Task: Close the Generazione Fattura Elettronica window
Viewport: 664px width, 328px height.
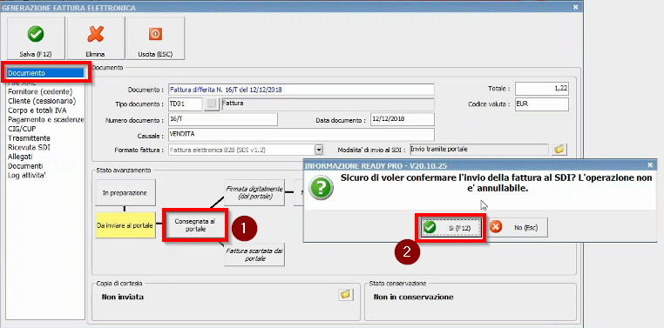Action: 575,7
